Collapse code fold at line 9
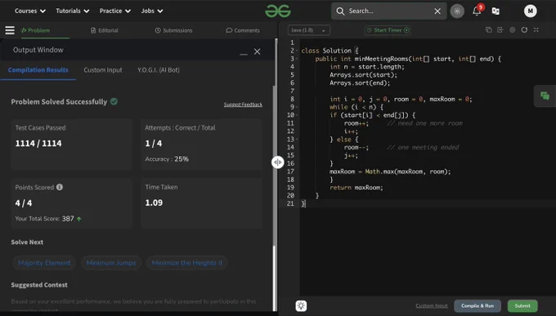Screen dimensions: 556x316 click(x=297, y=107)
